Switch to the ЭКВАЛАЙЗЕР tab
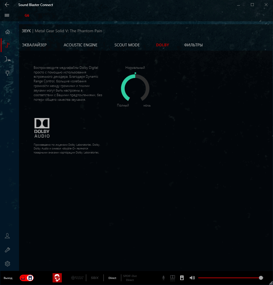This screenshot has height=285, width=273. (x=34, y=45)
